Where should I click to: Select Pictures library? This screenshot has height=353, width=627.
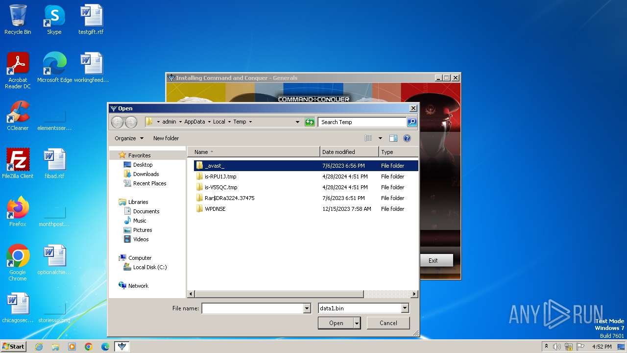143,230
